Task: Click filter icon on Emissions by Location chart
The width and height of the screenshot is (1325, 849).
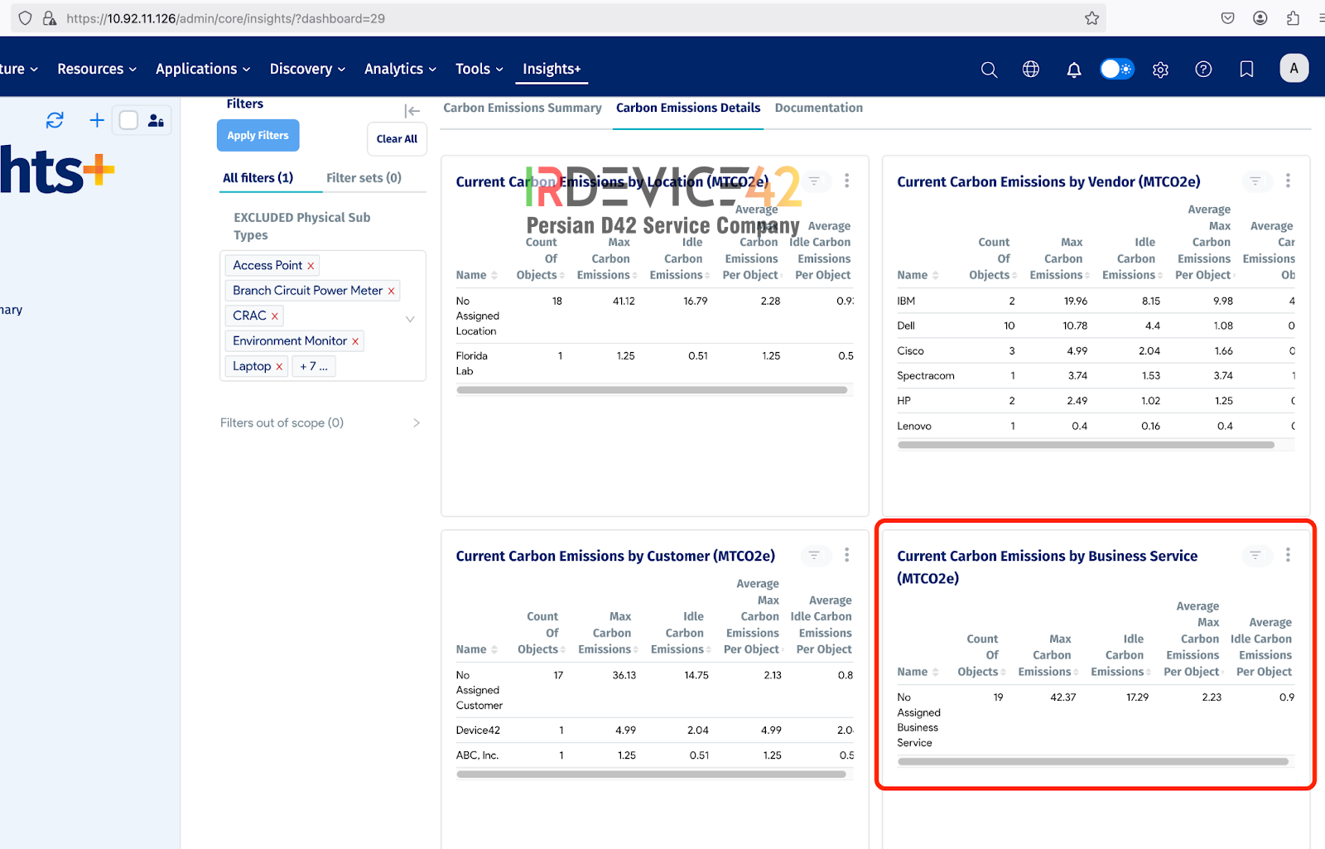Action: [814, 181]
